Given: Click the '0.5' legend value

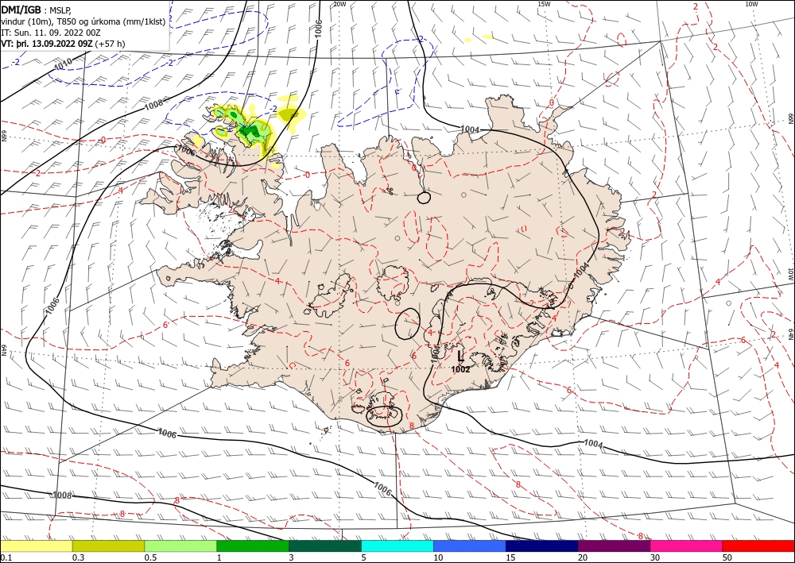Looking at the screenshot, I should click(x=150, y=557).
